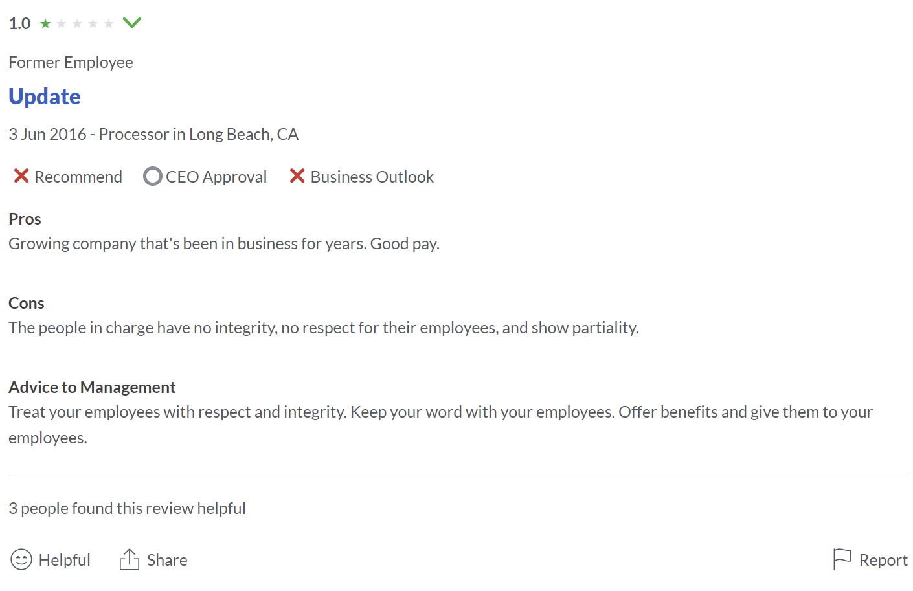The image size is (913, 591).
Task: Click the grey circle beside CEO Approval
Action: [152, 176]
